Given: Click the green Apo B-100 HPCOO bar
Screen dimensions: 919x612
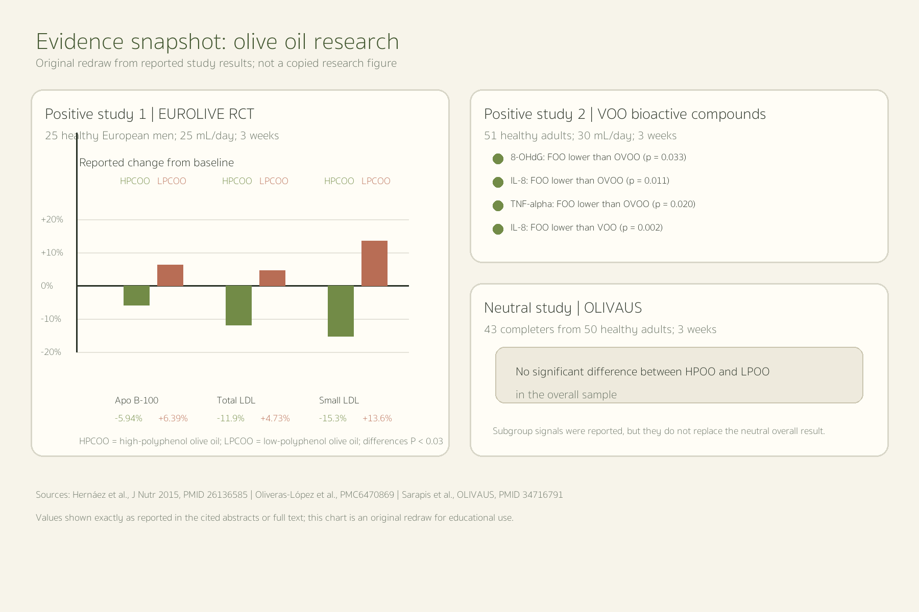Looking at the screenshot, I should (x=136, y=295).
